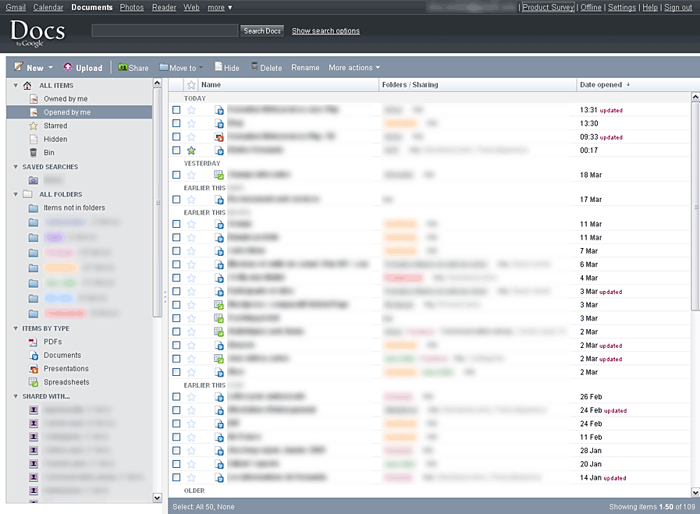This screenshot has height=514, width=700.
Task: Click the Hide toolbar icon
Action: click(219, 66)
